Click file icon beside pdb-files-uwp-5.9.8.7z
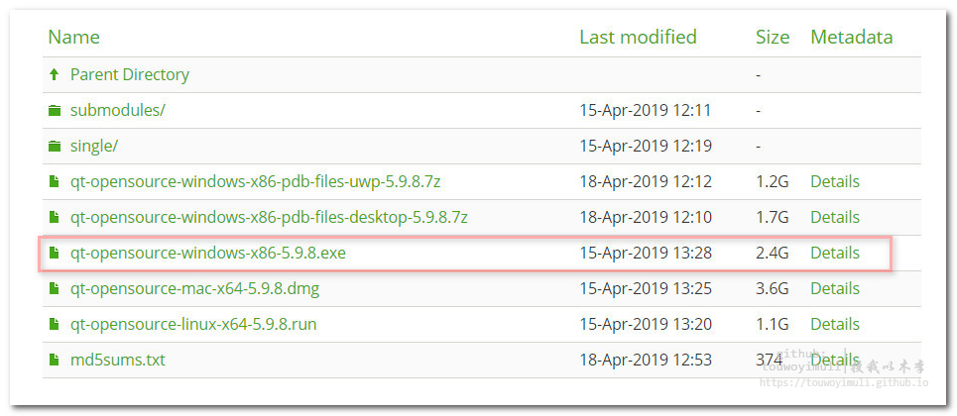Image resolution: width=957 pixels, height=416 pixels. (x=55, y=181)
